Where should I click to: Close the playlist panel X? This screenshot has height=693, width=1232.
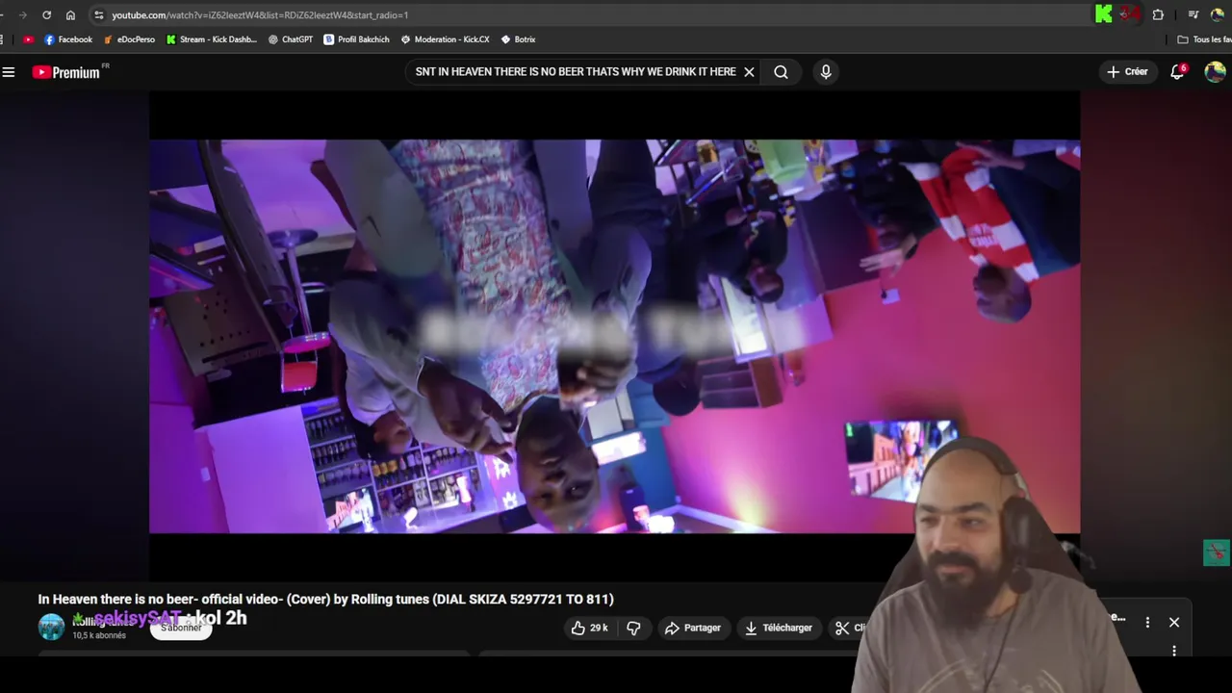(x=1174, y=623)
